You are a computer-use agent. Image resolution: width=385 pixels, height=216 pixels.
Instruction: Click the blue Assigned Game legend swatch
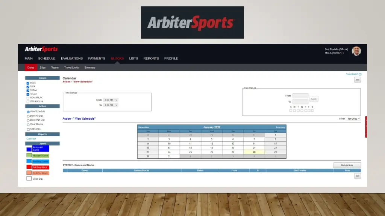coord(29,148)
